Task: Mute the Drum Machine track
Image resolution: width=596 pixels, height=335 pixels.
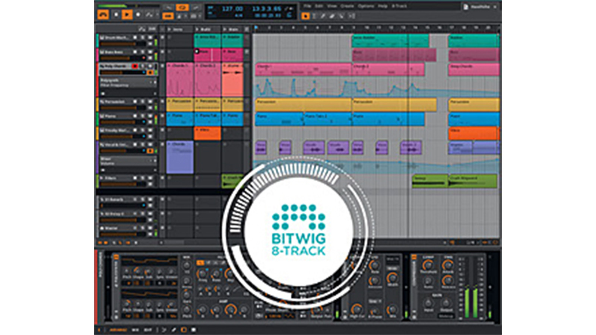Action: (x=150, y=38)
